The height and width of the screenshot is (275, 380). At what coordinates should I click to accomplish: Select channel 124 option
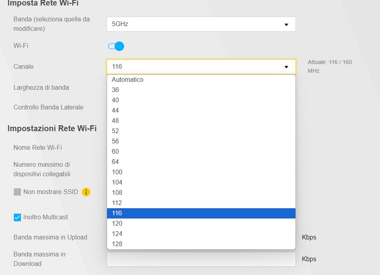(x=201, y=234)
